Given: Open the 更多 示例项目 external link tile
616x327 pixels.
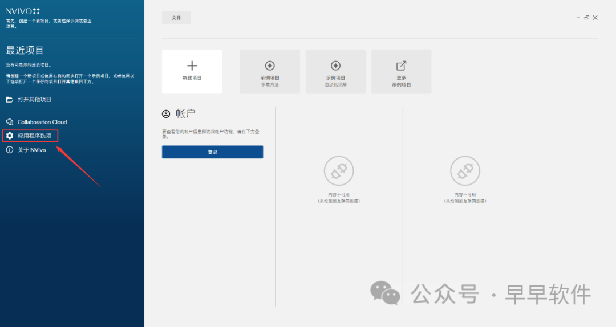Looking at the screenshot, I should click(x=401, y=71).
